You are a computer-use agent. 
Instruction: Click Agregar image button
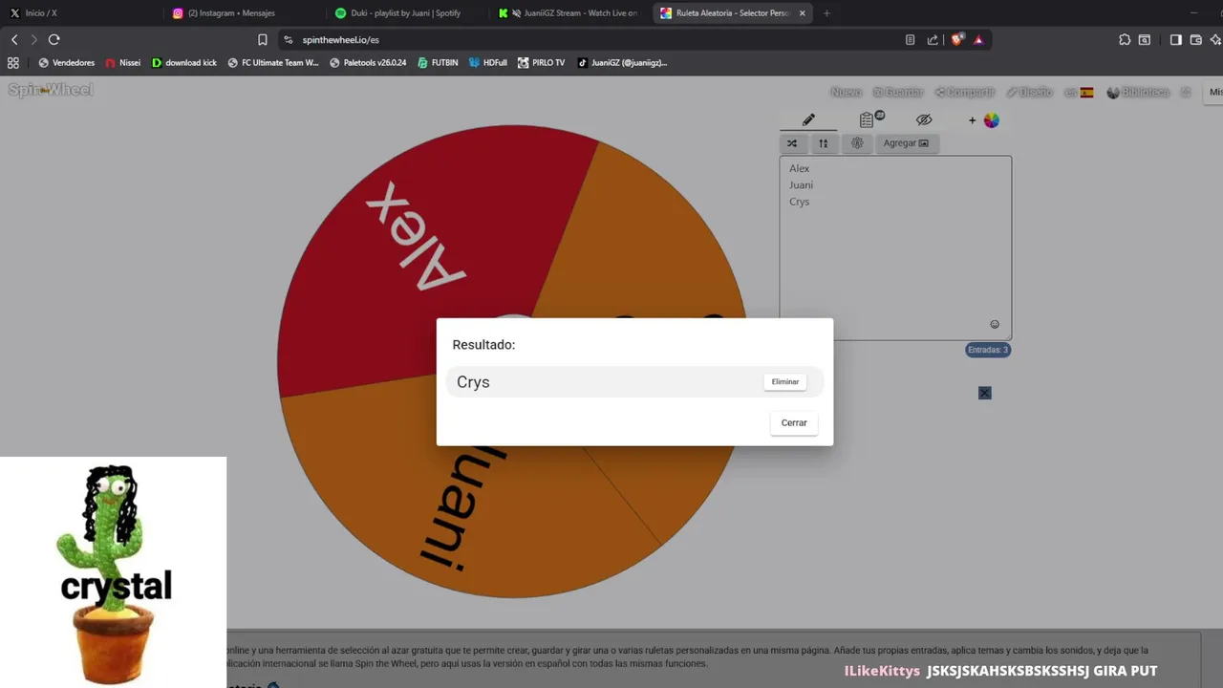(906, 143)
